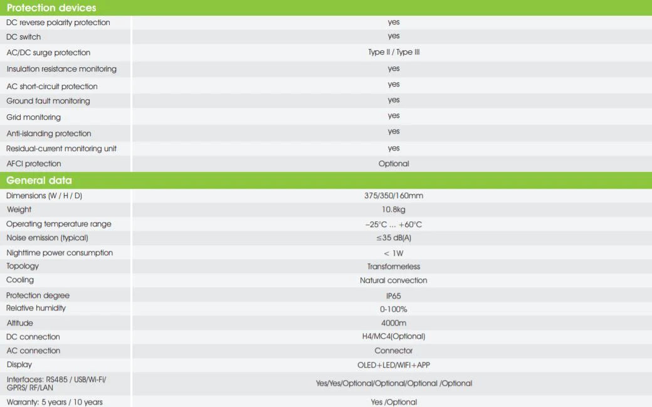Select the Insulation resistance monitoring label
Viewport: 652px width, 407px height.
pos(61,69)
